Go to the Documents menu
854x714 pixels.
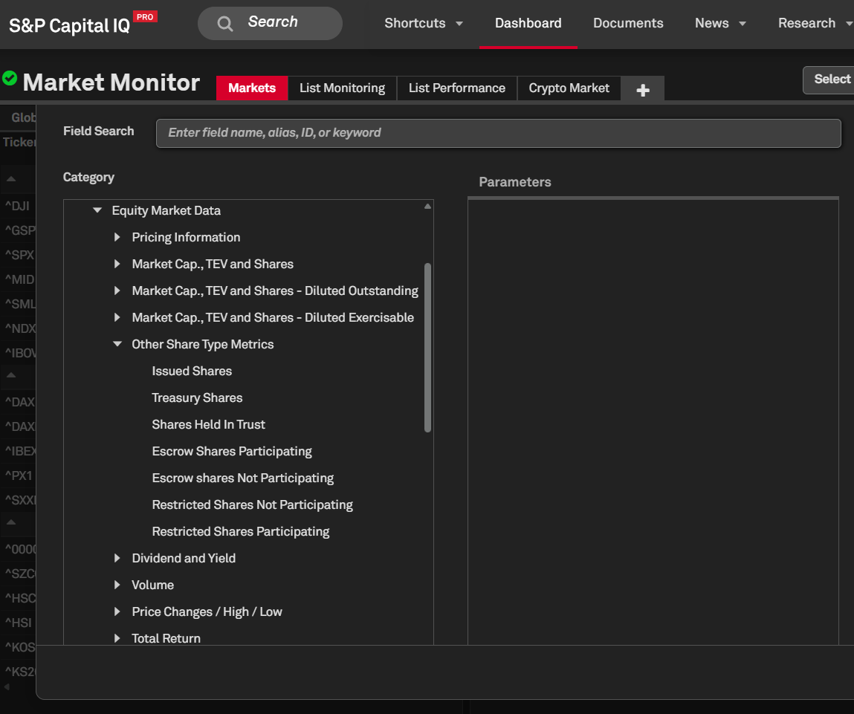(628, 24)
